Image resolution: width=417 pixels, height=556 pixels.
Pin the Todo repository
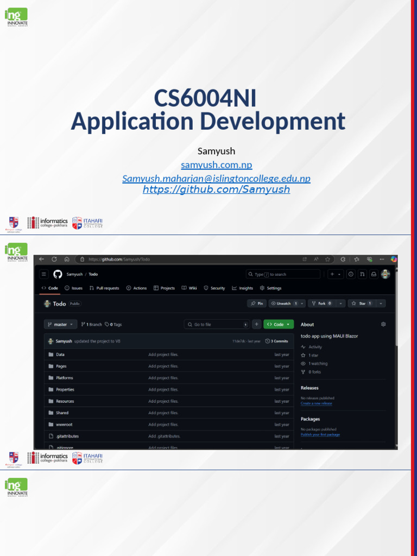[256, 304]
